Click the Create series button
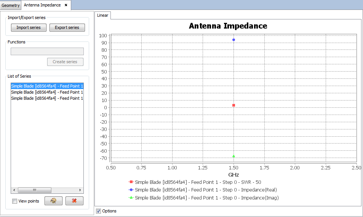This screenshot has height=217, width=363. [x=65, y=62]
